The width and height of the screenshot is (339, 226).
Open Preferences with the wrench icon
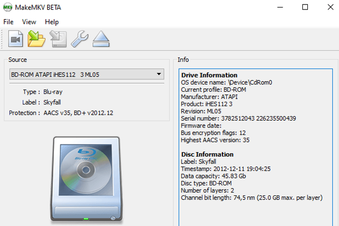click(79, 39)
